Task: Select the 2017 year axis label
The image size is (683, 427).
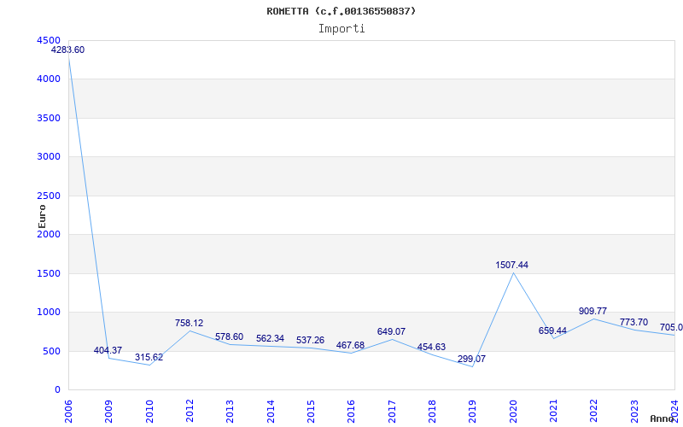Action: 392,412
